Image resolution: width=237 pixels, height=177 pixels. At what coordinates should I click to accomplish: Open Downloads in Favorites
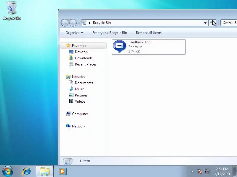(x=84, y=58)
